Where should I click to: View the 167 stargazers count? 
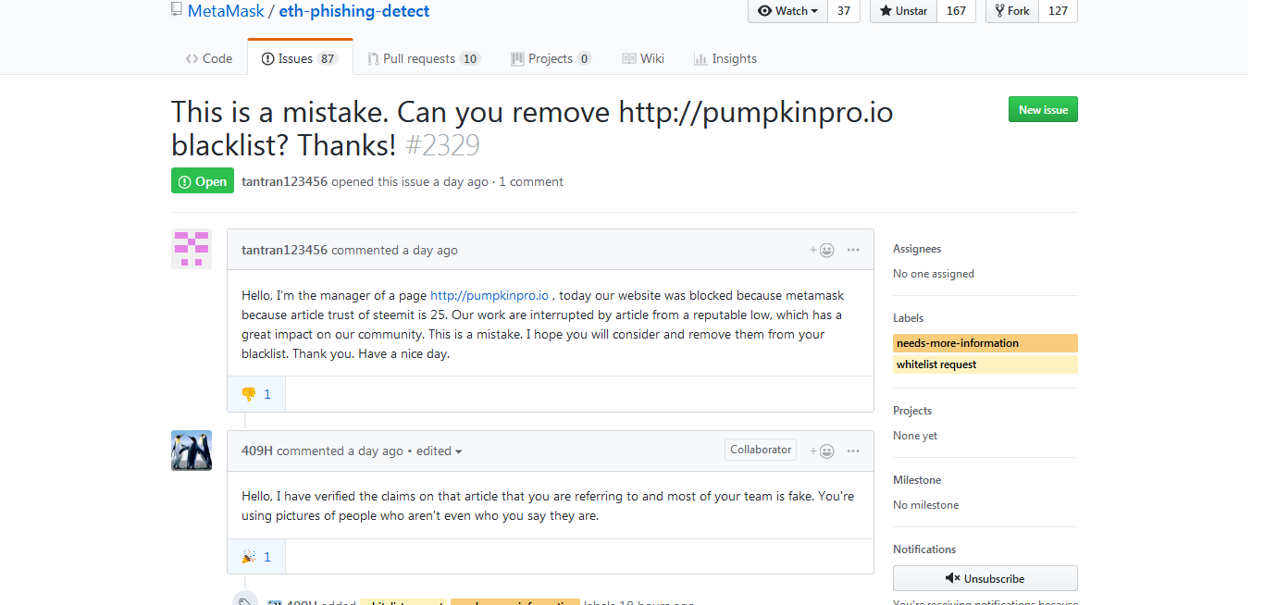point(956,11)
